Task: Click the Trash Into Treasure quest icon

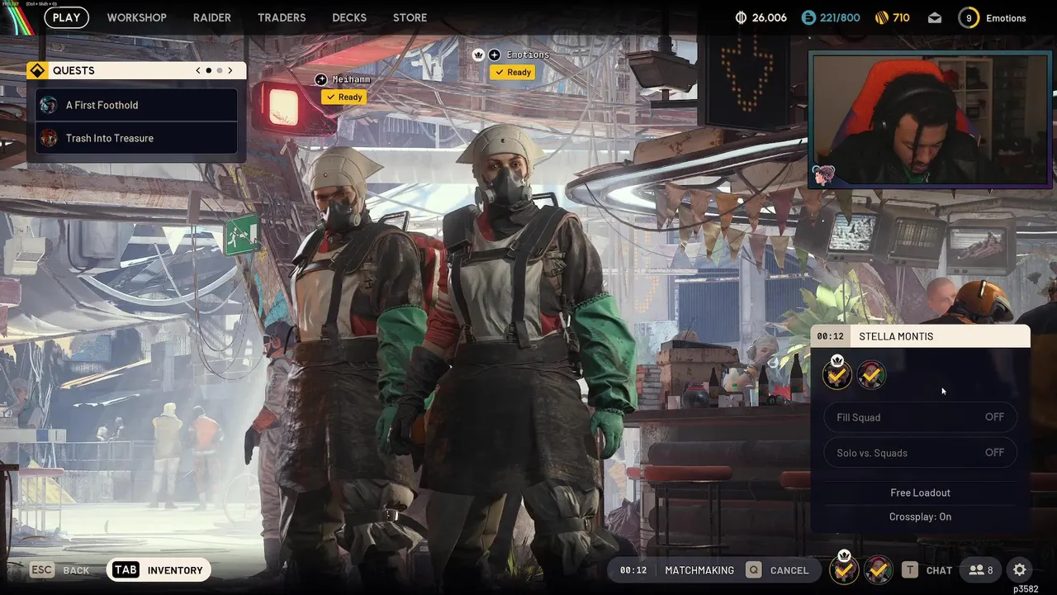Action: pyautogui.click(x=49, y=138)
